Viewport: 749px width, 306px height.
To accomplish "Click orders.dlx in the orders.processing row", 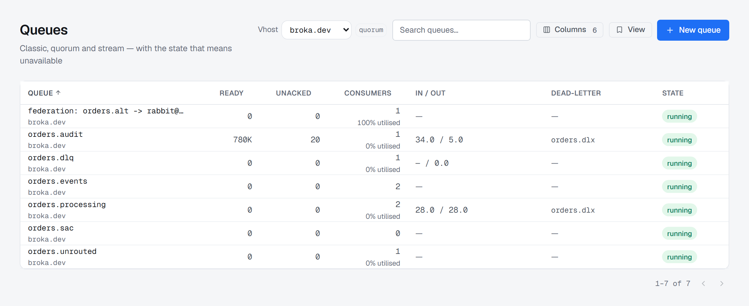I will tap(573, 210).
